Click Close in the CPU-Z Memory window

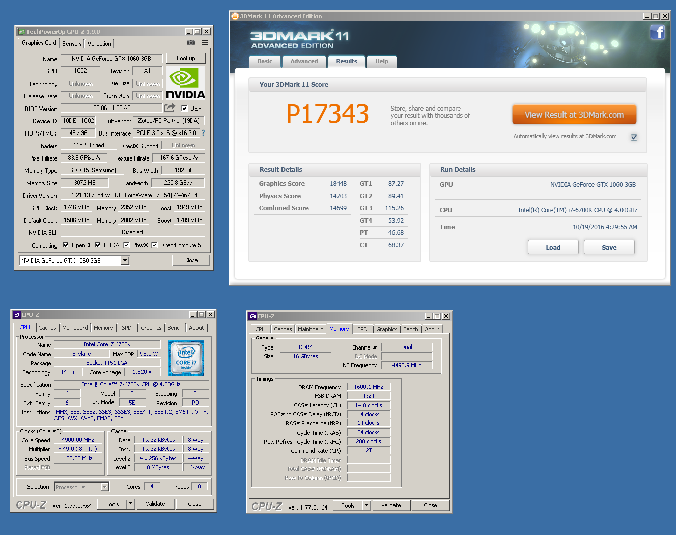pyautogui.click(x=430, y=505)
